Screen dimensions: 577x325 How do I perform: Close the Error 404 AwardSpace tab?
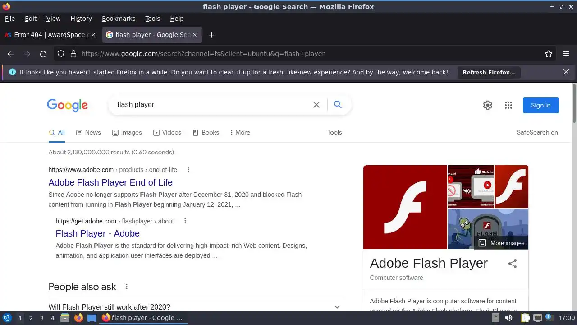[x=93, y=35]
